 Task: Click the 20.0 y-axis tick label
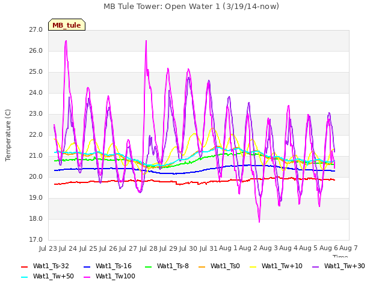(36, 177)
